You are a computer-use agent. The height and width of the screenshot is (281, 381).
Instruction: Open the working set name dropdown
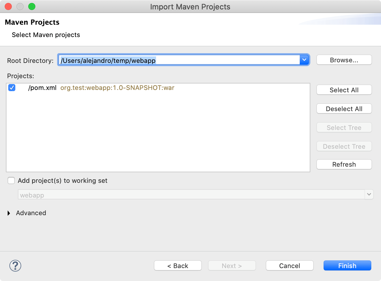pos(369,194)
